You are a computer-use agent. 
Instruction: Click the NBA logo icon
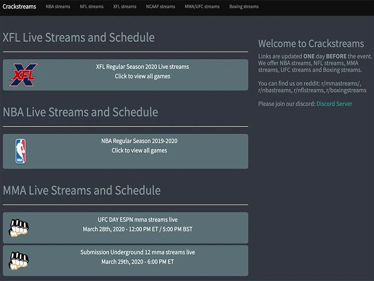(20, 151)
